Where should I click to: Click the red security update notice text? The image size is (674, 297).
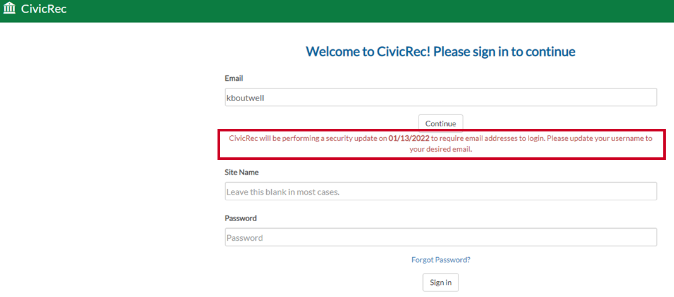click(x=441, y=144)
